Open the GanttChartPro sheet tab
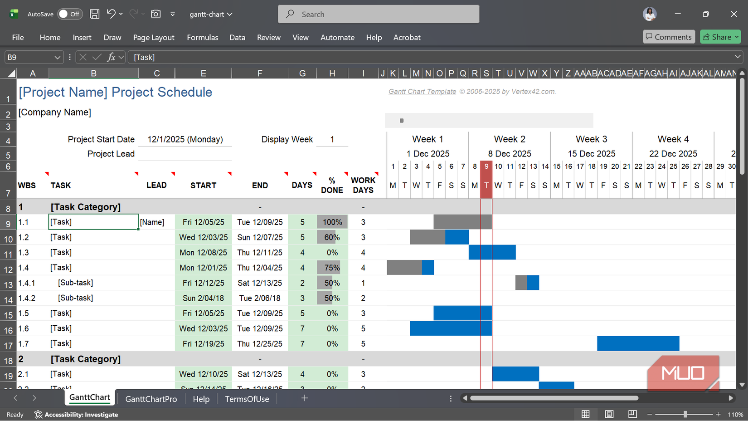The image size is (748, 421). [x=151, y=399]
